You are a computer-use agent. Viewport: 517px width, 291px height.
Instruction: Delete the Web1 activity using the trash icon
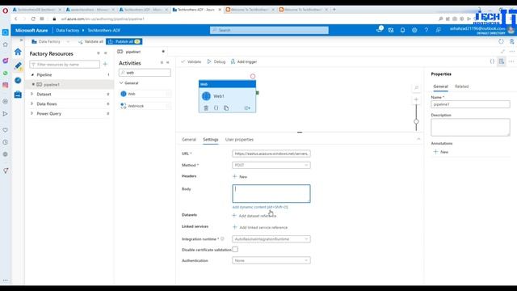[206, 108]
